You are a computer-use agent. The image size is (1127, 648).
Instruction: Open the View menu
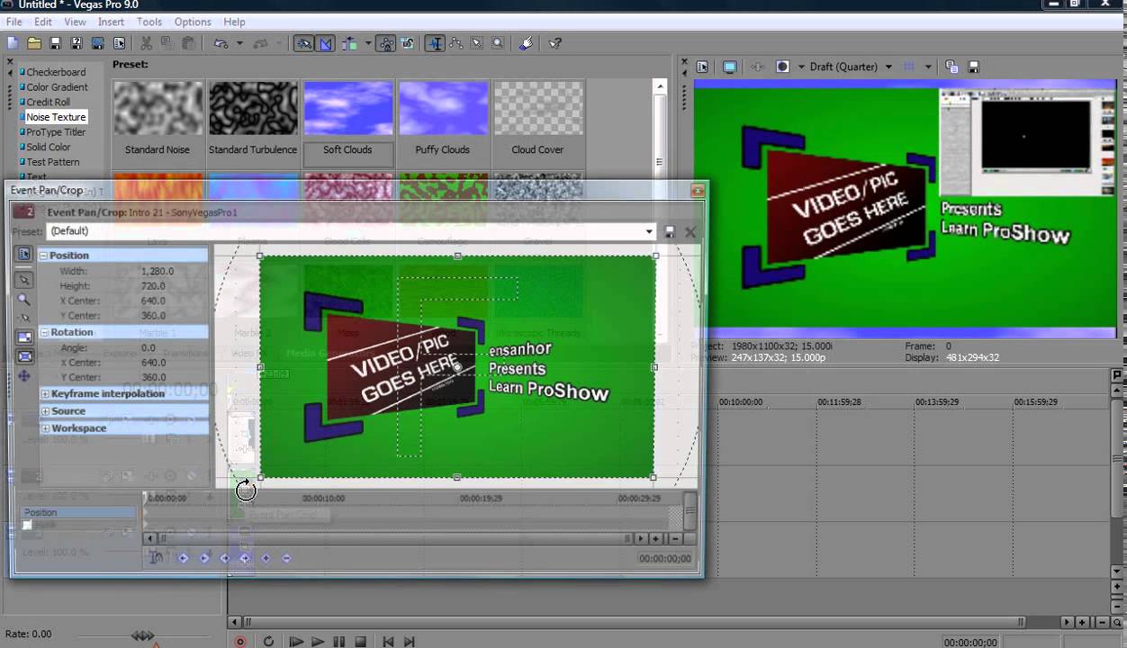[76, 22]
